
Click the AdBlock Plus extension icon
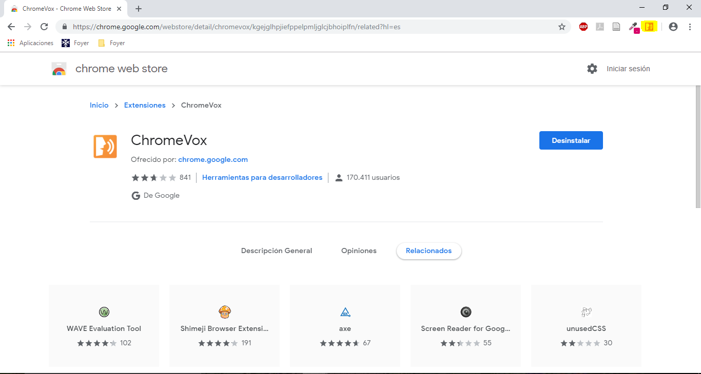pos(583,26)
